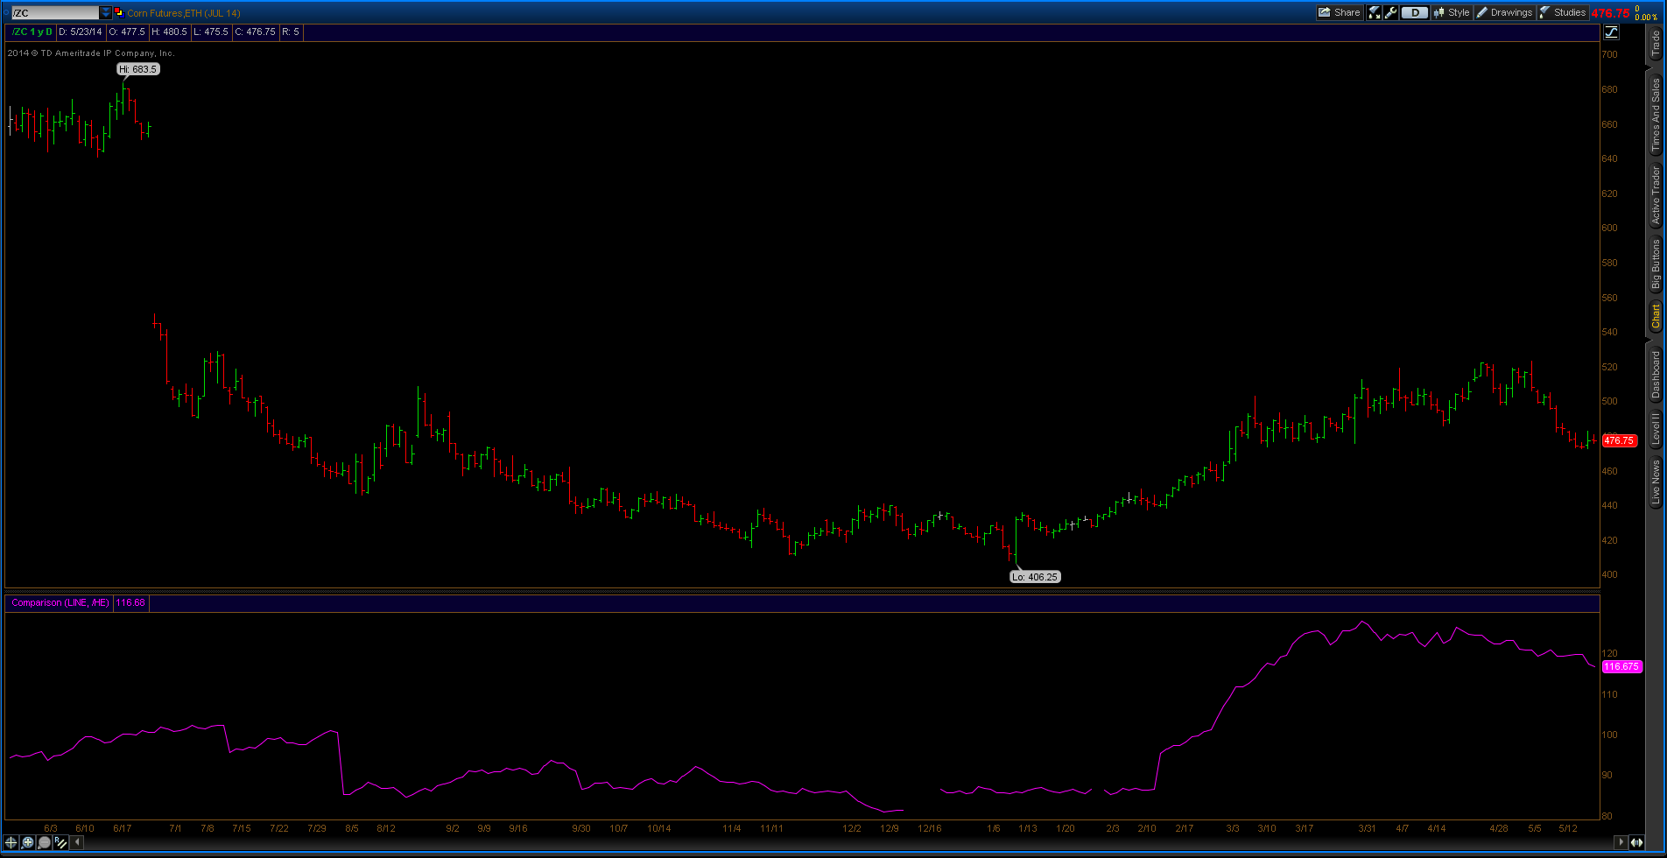Click the D: 5/23/14 date cell
1667x858 pixels.
click(81, 32)
